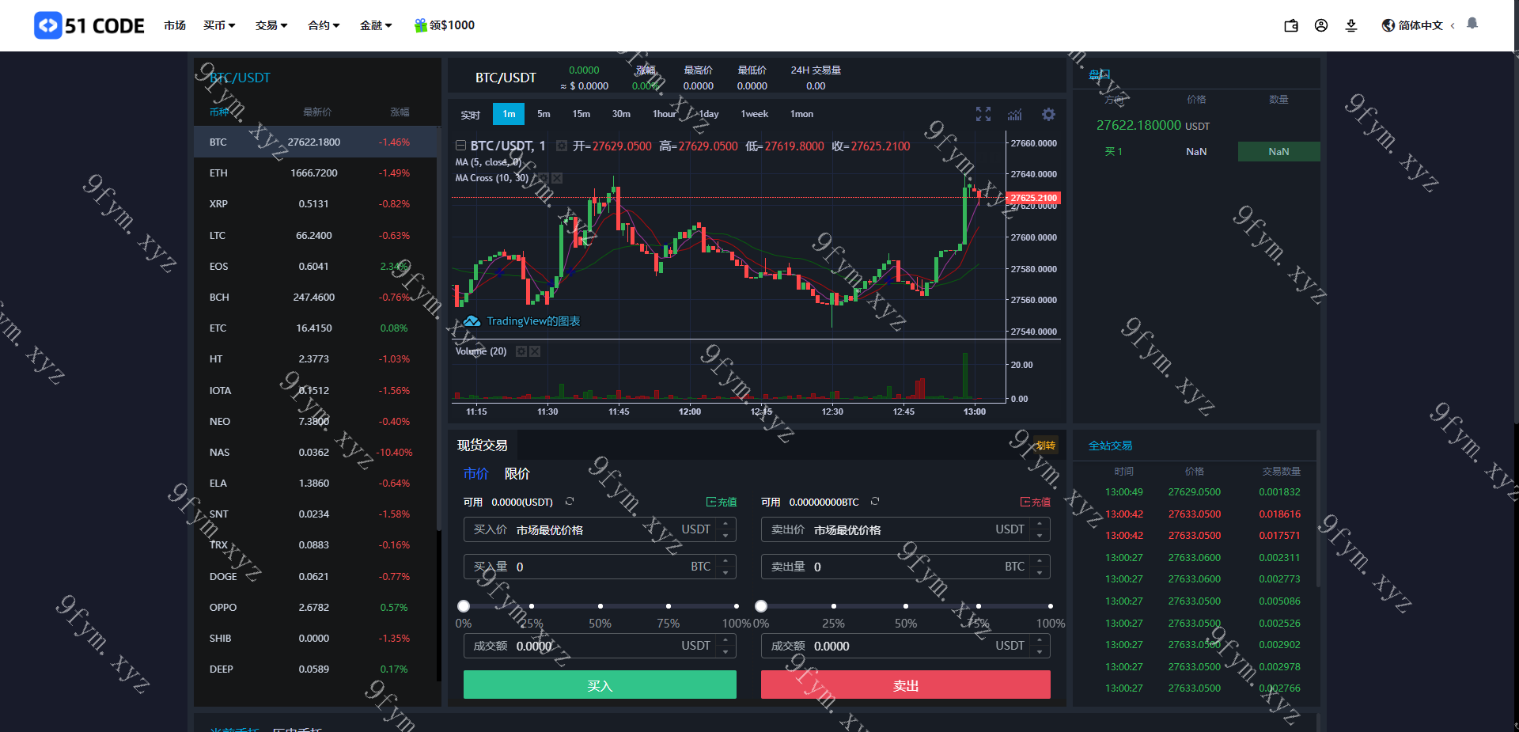Open the 市场 menu item
Image resolution: width=1519 pixels, height=732 pixels.
click(x=175, y=25)
